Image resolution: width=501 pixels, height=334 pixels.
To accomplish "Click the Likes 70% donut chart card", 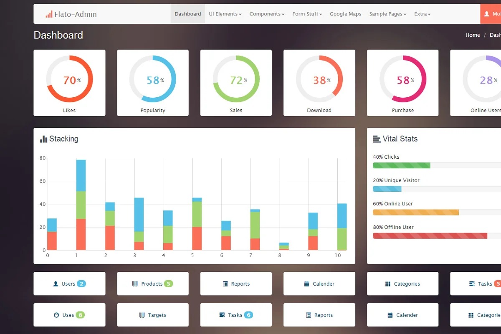I will pos(69,83).
